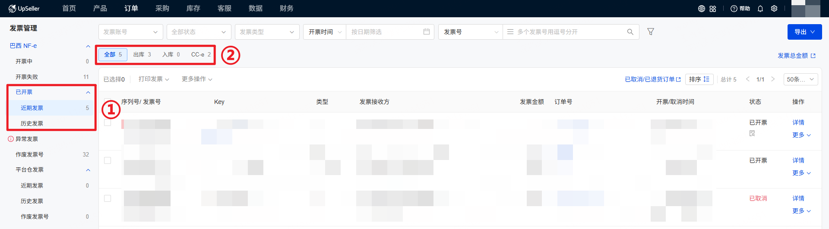This screenshot has width=829, height=229.
Task: Switch to the 出库 tab
Action: point(142,55)
